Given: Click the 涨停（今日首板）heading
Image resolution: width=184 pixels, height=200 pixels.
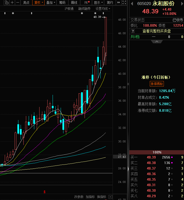Looking at the screenshot, I should [x=156, y=77].
